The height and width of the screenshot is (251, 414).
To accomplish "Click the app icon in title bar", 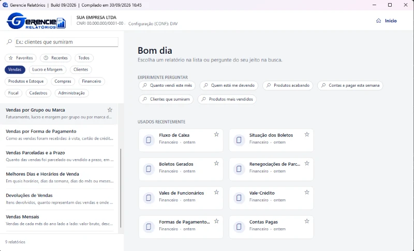I will coord(5,5).
